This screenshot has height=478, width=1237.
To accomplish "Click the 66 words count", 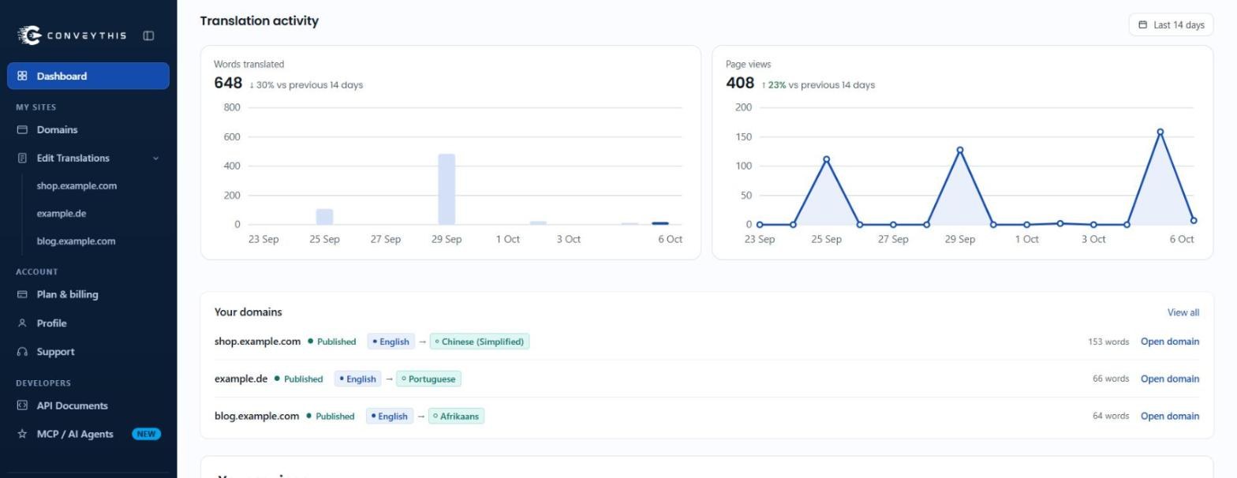I will coord(1111,379).
